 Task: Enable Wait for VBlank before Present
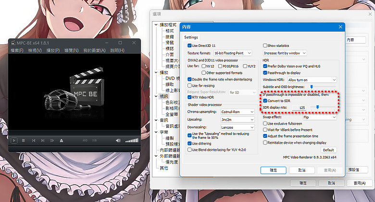pyautogui.click(x=265, y=130)
